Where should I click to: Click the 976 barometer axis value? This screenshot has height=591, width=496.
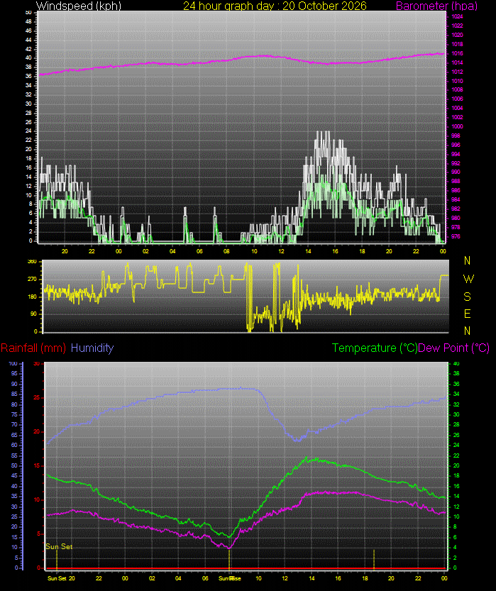[456, 237]
